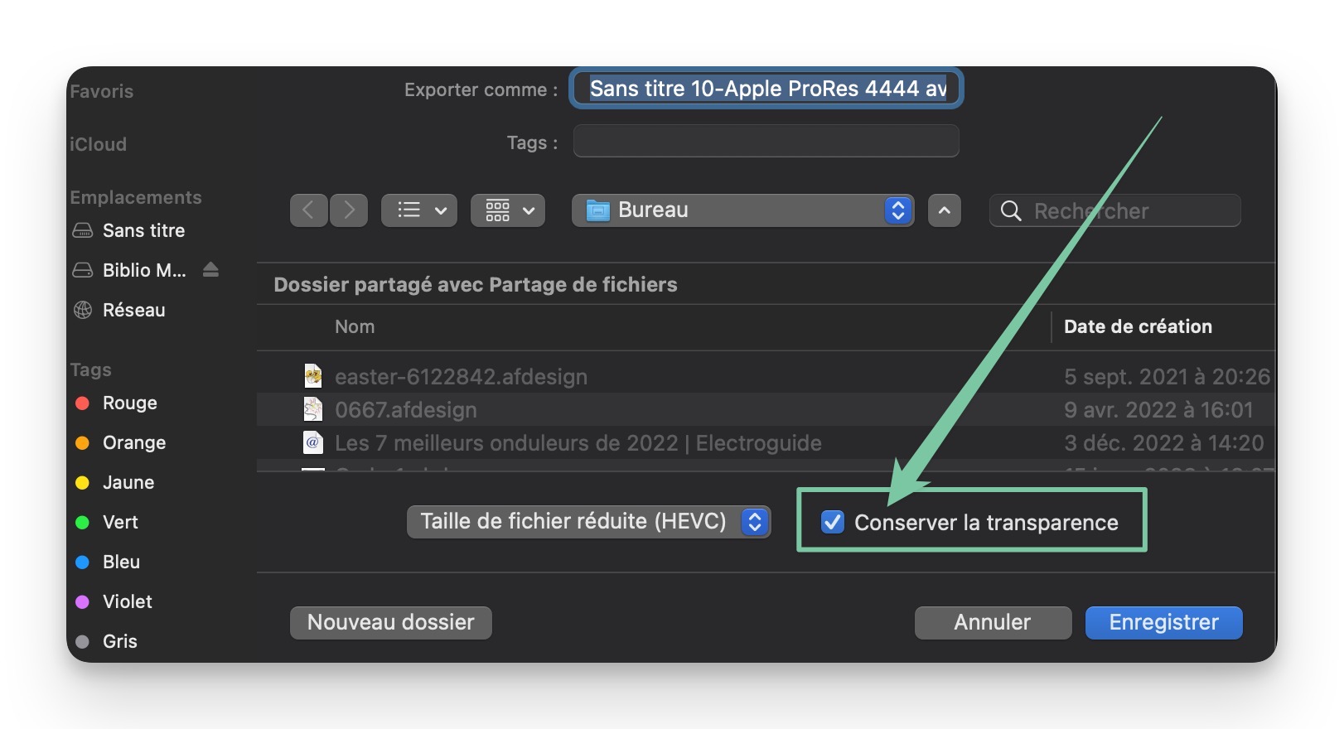Click the date 9 avr. 2022 à 16:01
1344x729 pixels.
click(x=1158, y=410)
